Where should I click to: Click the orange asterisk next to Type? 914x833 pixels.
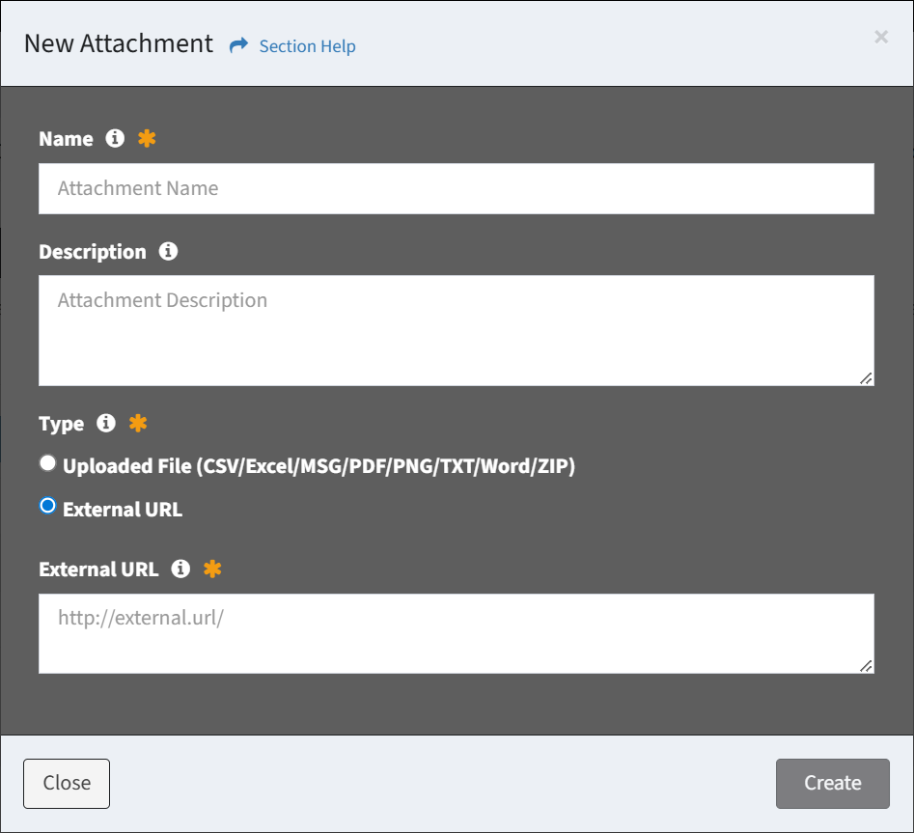(x=138, y=424)
